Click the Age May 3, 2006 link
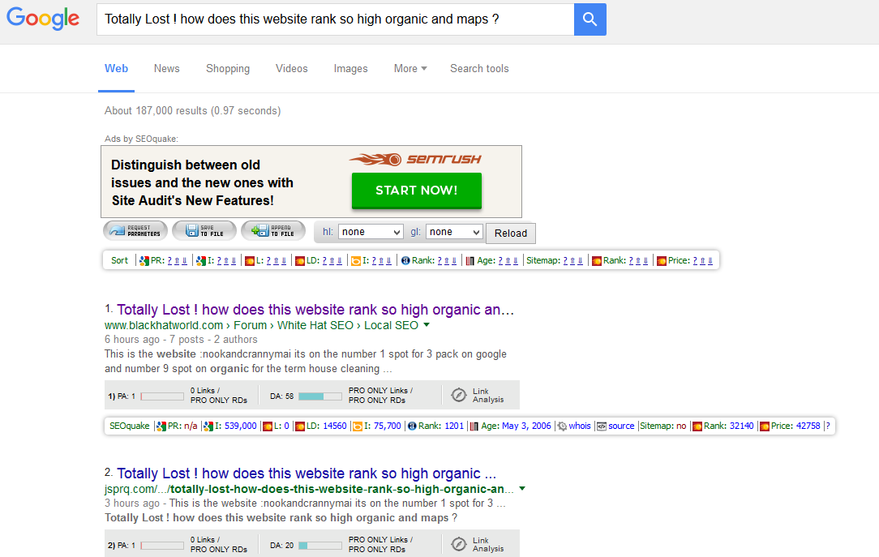The height and width of the screenshot is (557, 879). coord(526,426)
